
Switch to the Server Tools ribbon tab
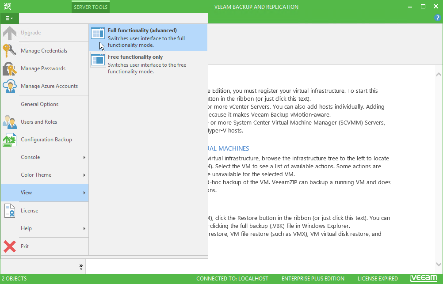pyautogui.click(x=90, y=7)
